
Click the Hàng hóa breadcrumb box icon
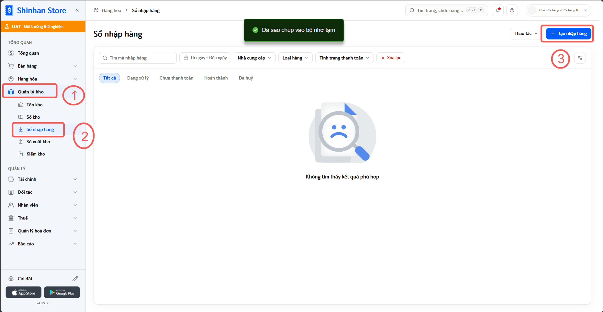(96, 10)
